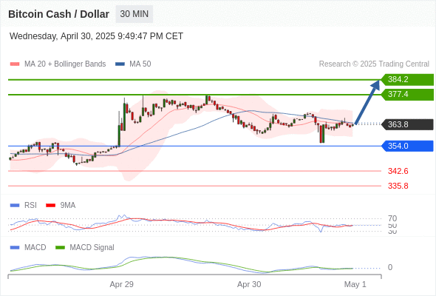This screenshot has width=436, height=296.
Task: Click the MACD zero axis label
Action: coord(390,267)
